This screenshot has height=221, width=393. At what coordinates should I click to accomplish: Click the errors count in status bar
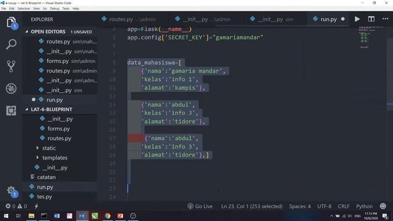(x=10, y=206)
